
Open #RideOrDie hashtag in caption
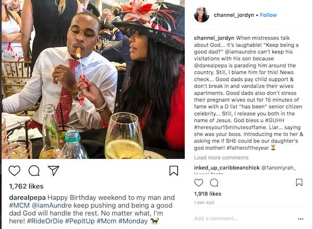(45, 221)
